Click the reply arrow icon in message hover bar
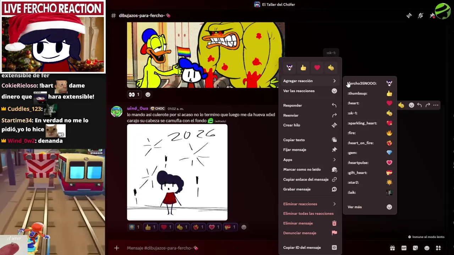 pos(420,105)
